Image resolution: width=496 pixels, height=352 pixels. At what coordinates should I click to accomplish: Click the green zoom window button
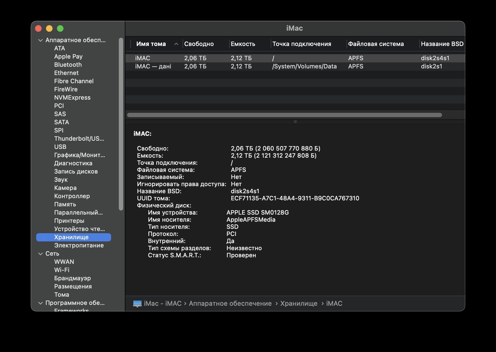pyautogui.click(x=60, y=28)
